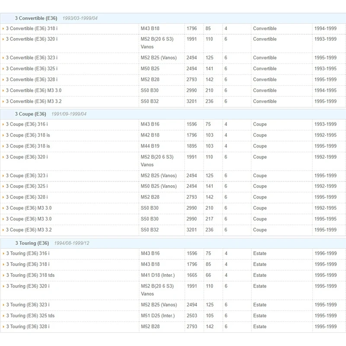This screenshot has width=346, height=346.
Task: Open the 3 Convertible (E36) M3 3.2 model
Action: (34, 101)
